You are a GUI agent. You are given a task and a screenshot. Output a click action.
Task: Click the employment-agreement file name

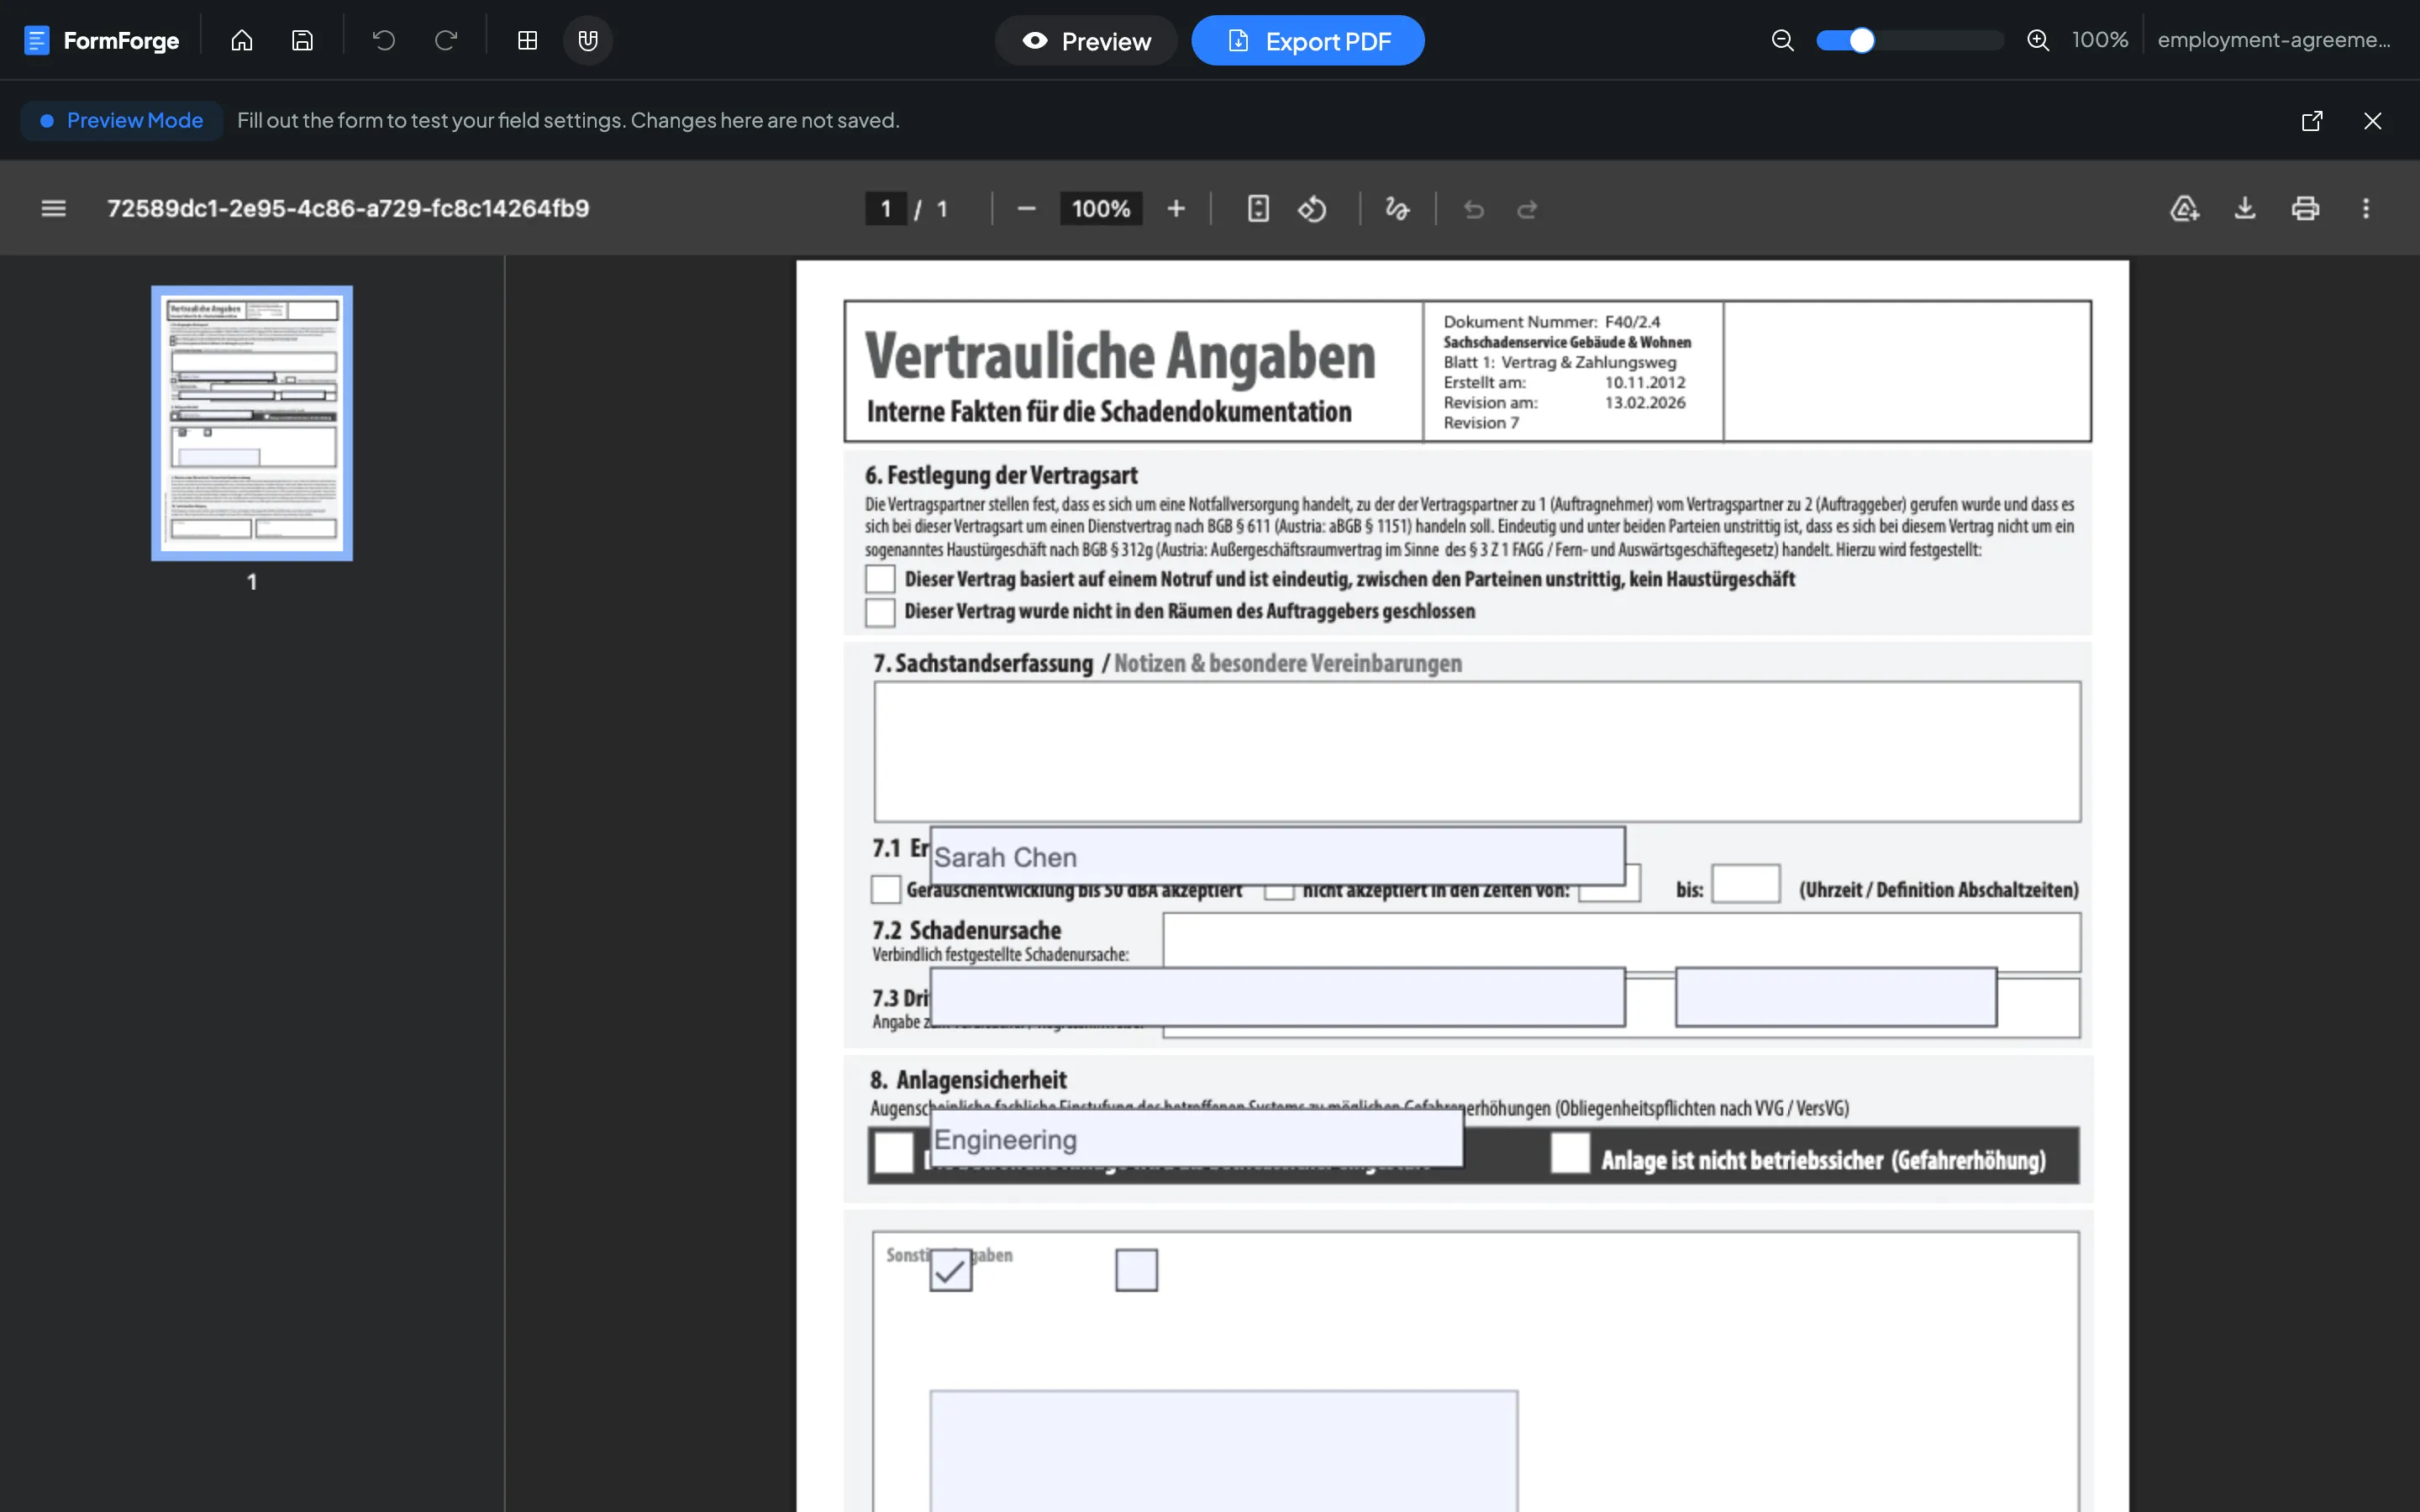tap(2274, 40)
